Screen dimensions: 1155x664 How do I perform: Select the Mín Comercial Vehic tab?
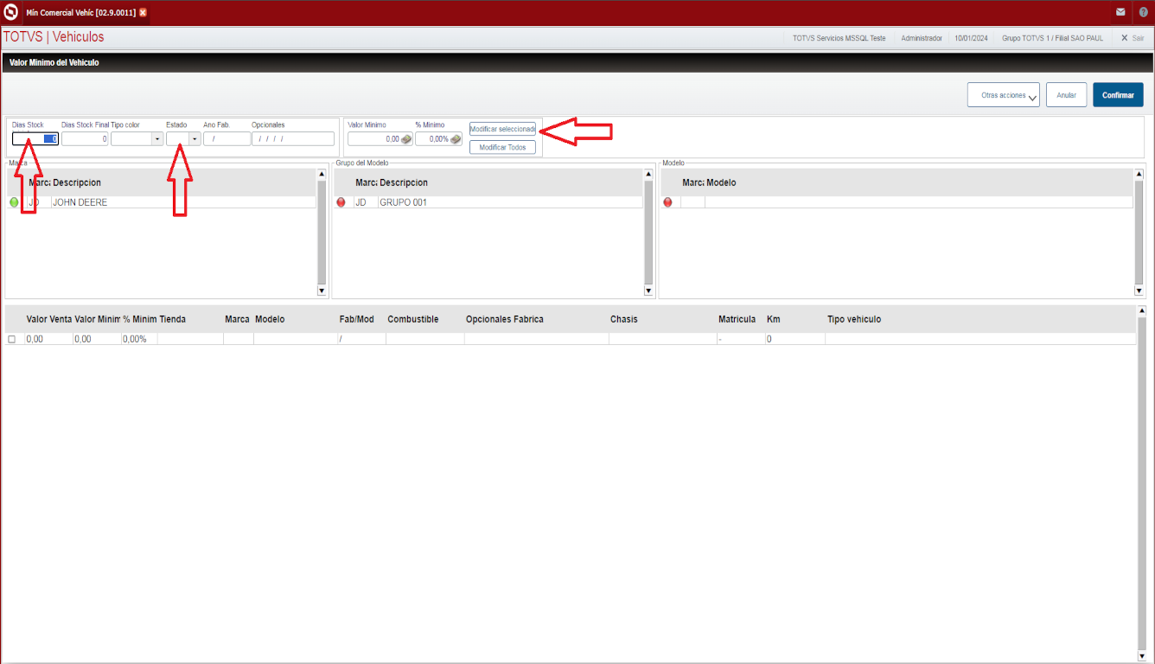[80, 13]
